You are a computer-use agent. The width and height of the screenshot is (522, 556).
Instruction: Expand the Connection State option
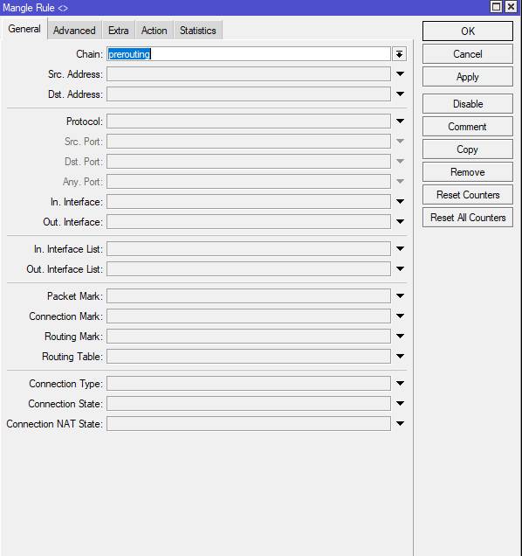tap(400, 404)
